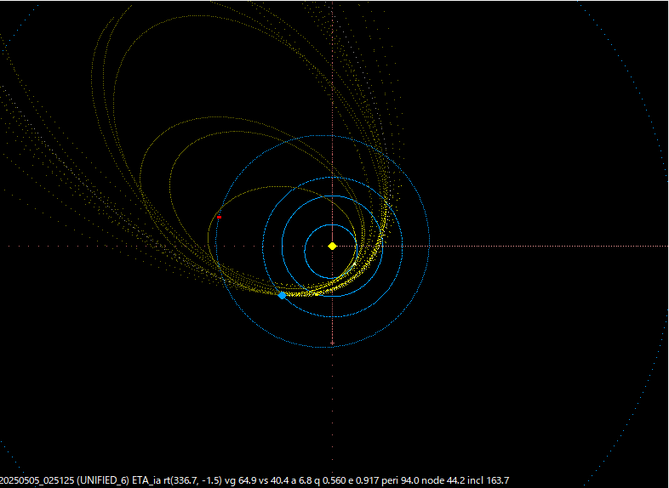Click the (UNIFIED_6) label in status line
Viewport: 669px width, 488px height.
coord(103,480)
